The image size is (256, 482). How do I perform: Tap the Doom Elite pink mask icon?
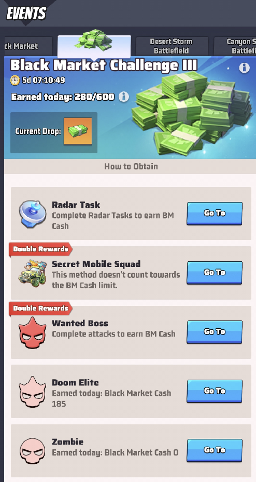click(x=33, y=392)
